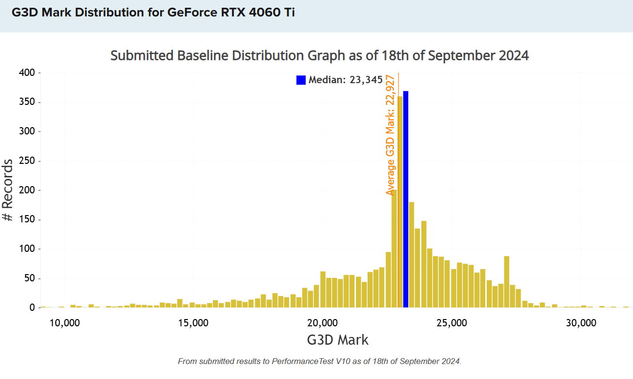Click the '100' y-axis label
Image resolution: width=633 pixels, height=379 pixels.
27,249
